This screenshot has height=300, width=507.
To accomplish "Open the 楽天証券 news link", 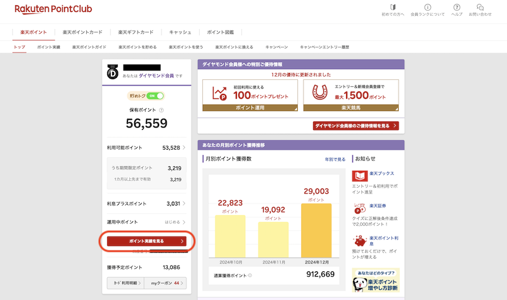I will (377, 206).
